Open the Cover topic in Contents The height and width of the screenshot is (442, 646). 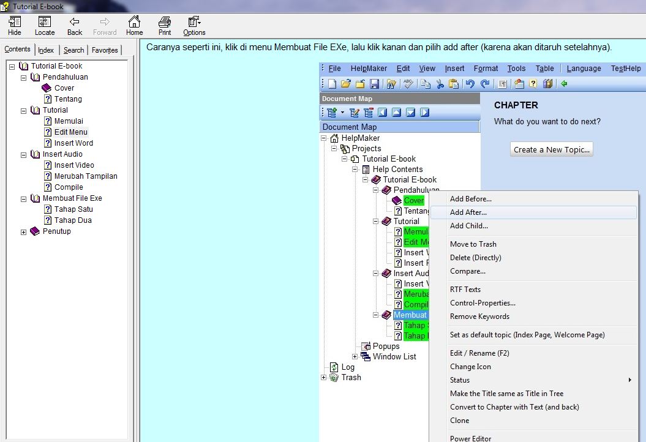click(x=64, y=88)
